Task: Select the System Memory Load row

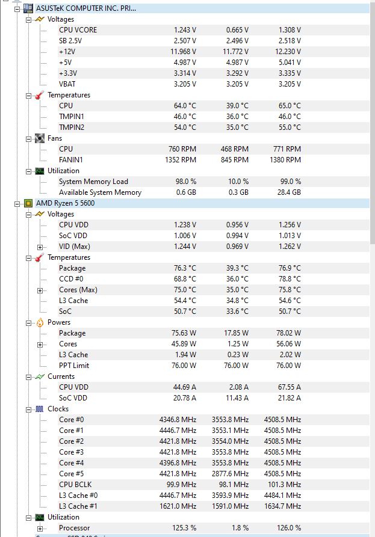Action: click(x=214, y=182)
